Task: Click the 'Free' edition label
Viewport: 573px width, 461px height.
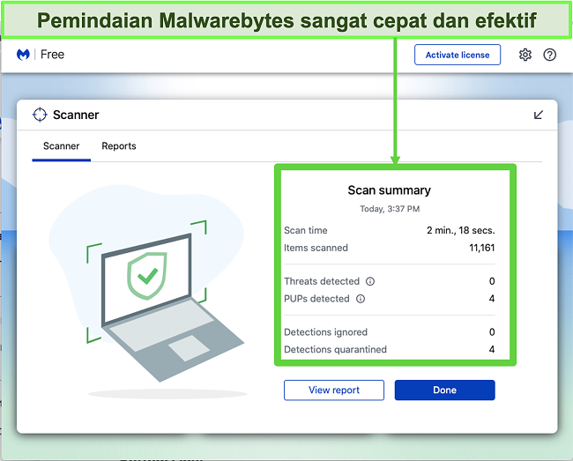Action: [x=52, y=55]
